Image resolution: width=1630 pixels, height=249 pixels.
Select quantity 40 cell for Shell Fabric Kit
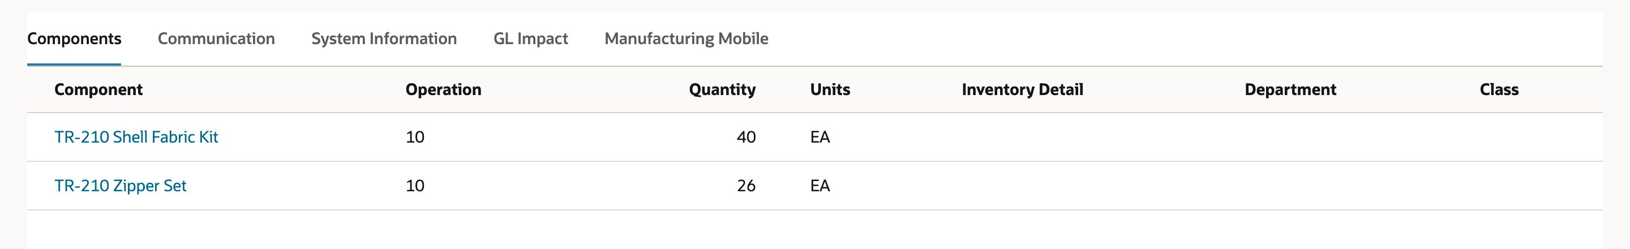click(746, 137)
